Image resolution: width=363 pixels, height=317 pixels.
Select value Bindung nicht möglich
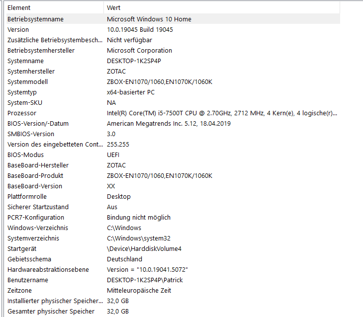point(139,217)
